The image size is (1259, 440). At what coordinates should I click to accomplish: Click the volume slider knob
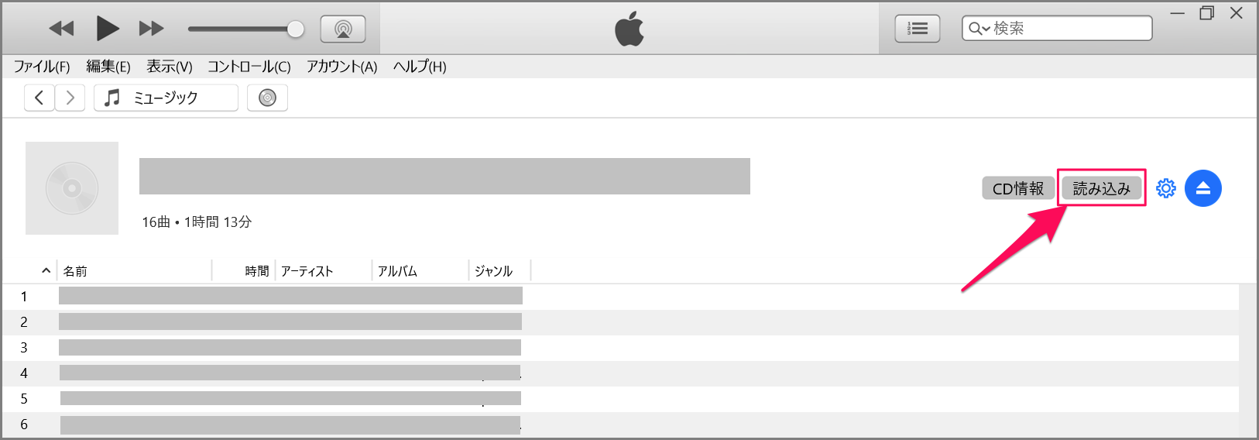click(295, 29)
